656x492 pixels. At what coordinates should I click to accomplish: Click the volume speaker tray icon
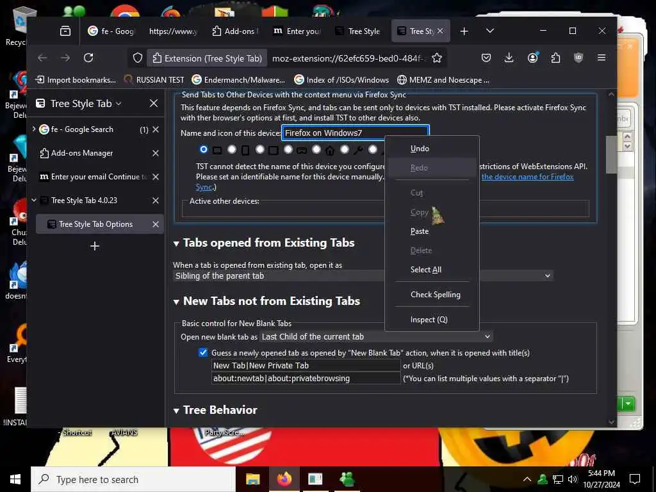pyautogui.click(x=572, y=479)
